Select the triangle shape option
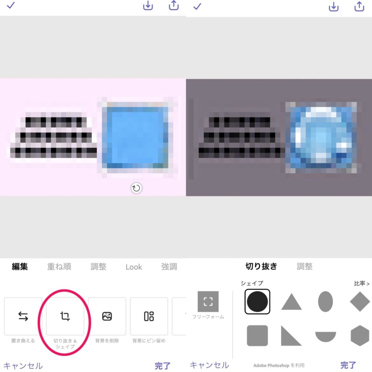372x372 pixels. tap(291, 302)
